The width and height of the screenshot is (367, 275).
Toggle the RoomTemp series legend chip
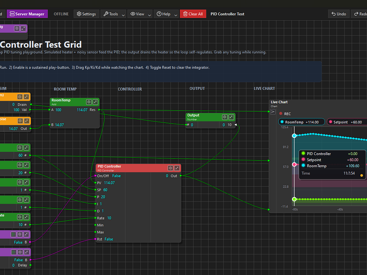pyautogui.click(x=302, y=122)
